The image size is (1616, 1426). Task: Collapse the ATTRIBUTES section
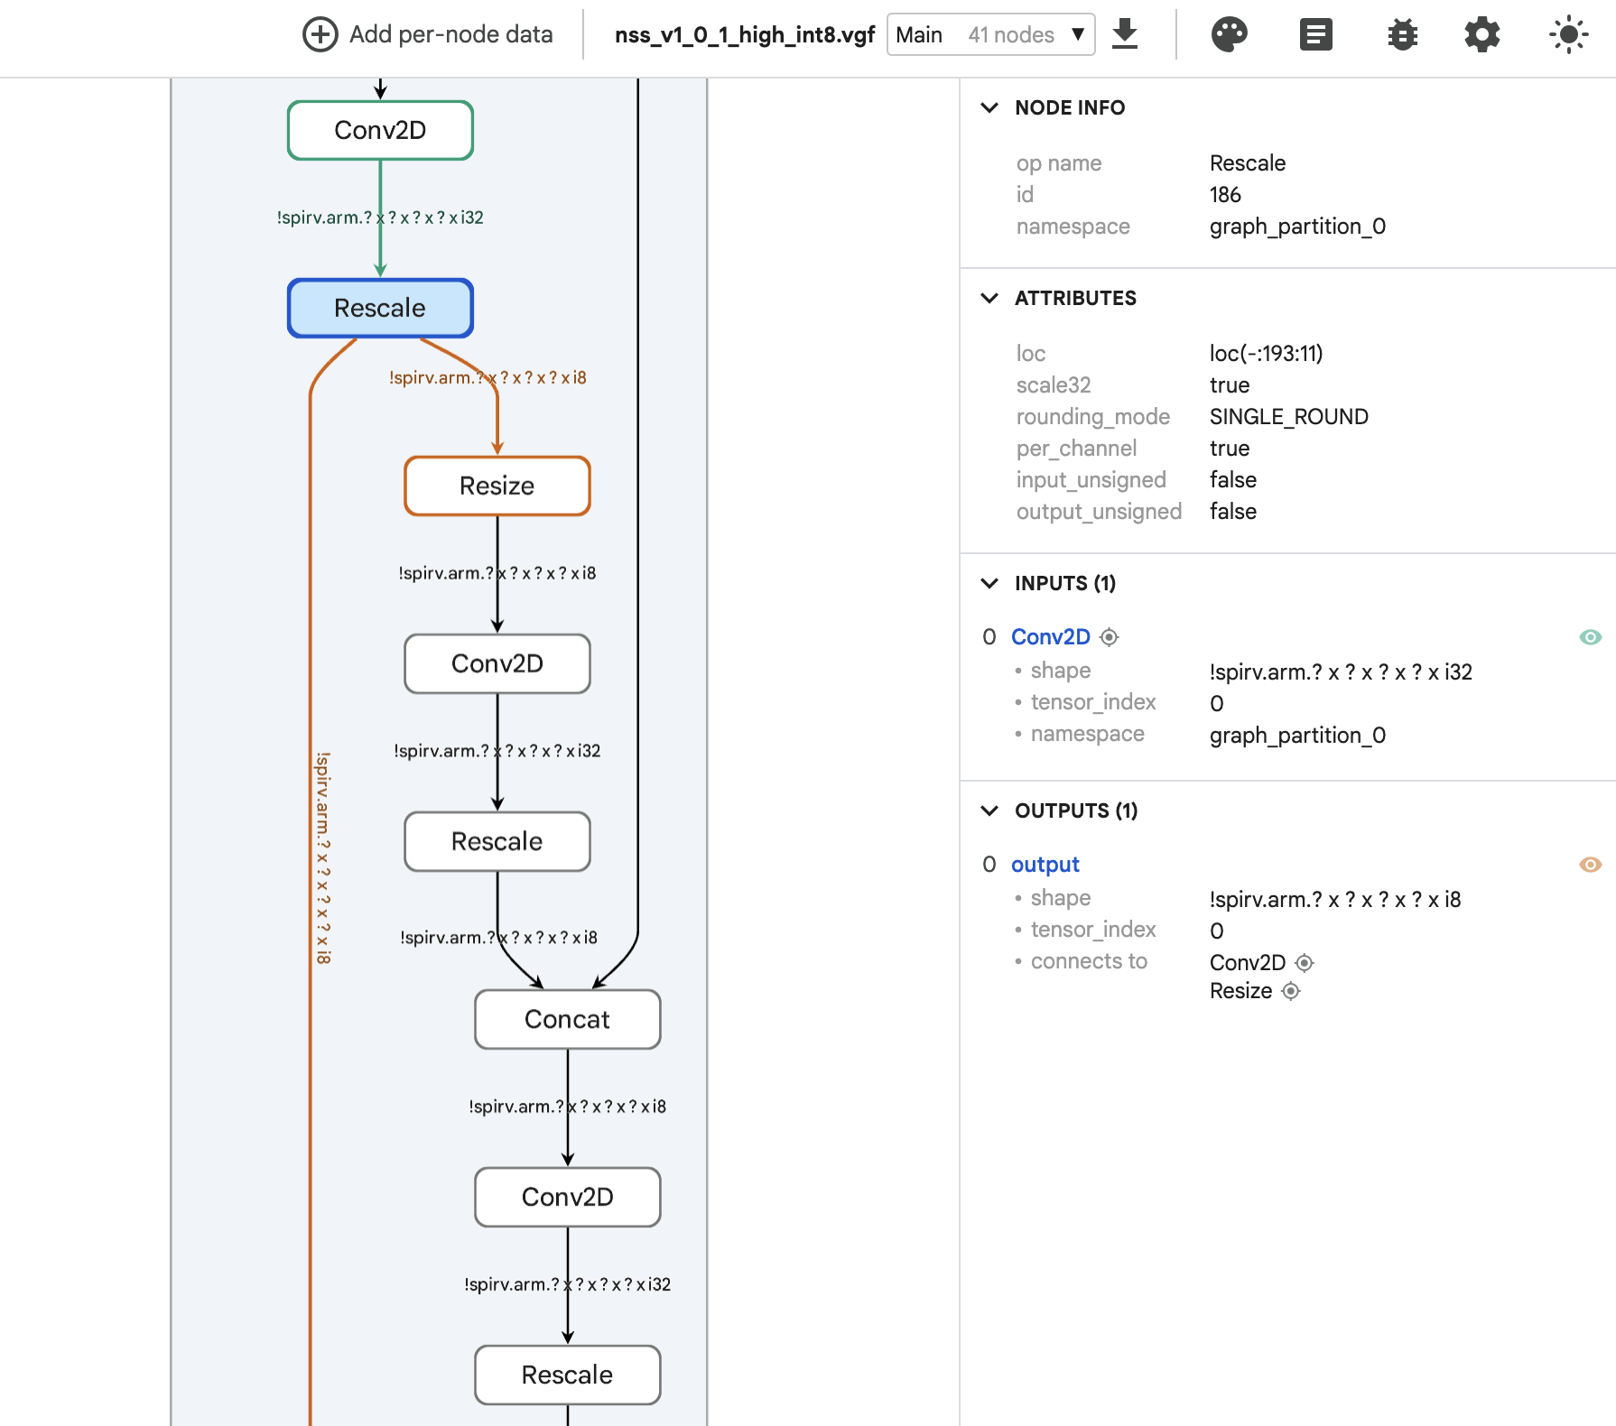click(989, 298)
